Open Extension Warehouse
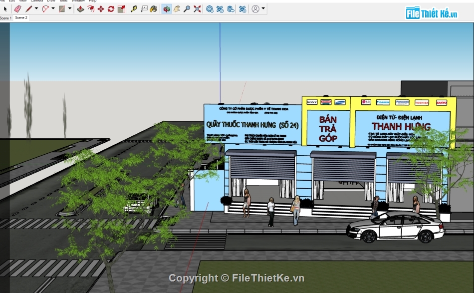Image resolution: width=474 pixels, height=293 pixels. pos(220,9)
